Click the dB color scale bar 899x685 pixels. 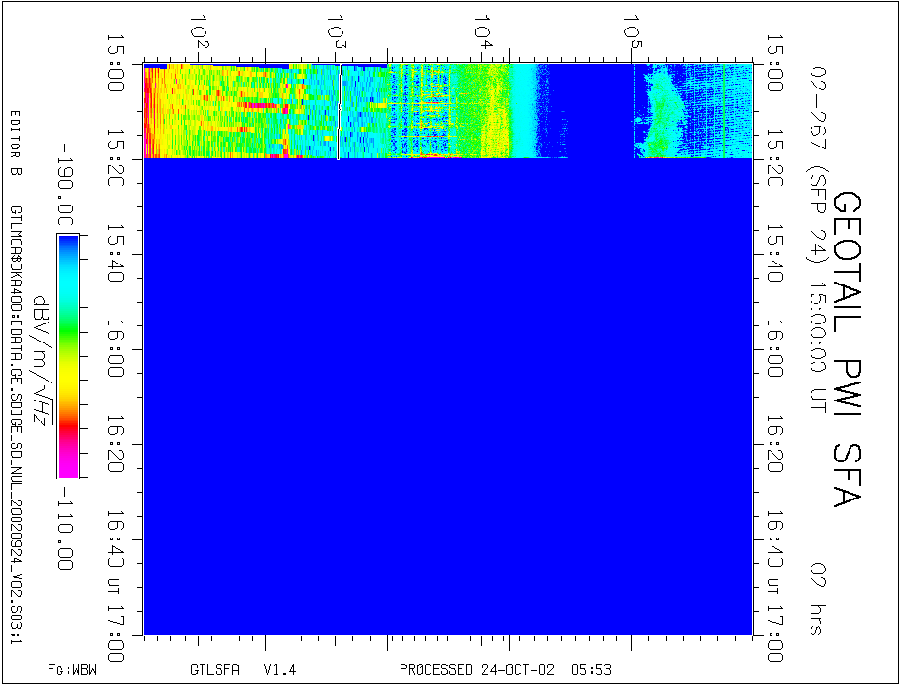[x=68, y=356]
